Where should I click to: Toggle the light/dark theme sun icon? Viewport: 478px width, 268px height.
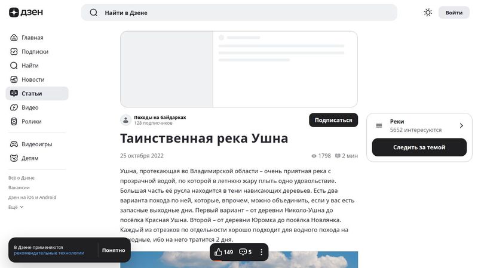(428, 13)
